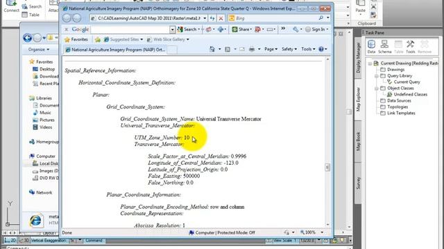Select Data Sources in the tree
This screenshot has width=444, height=249.
click(399, 100)
